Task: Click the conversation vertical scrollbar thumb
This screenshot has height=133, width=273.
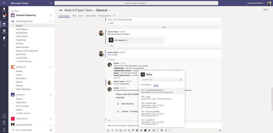Action: (272, 99)
